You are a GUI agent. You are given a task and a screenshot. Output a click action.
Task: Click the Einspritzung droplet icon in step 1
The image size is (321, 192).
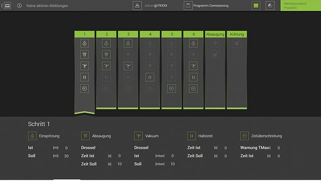pyautogui.click(x=85, y=43)
